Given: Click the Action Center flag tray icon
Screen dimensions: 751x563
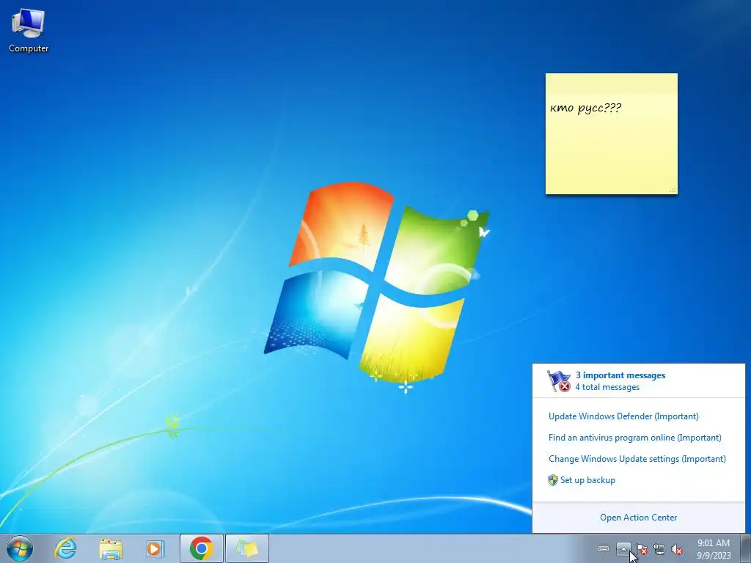Looking at the screenshot, I should coord(642,549).
